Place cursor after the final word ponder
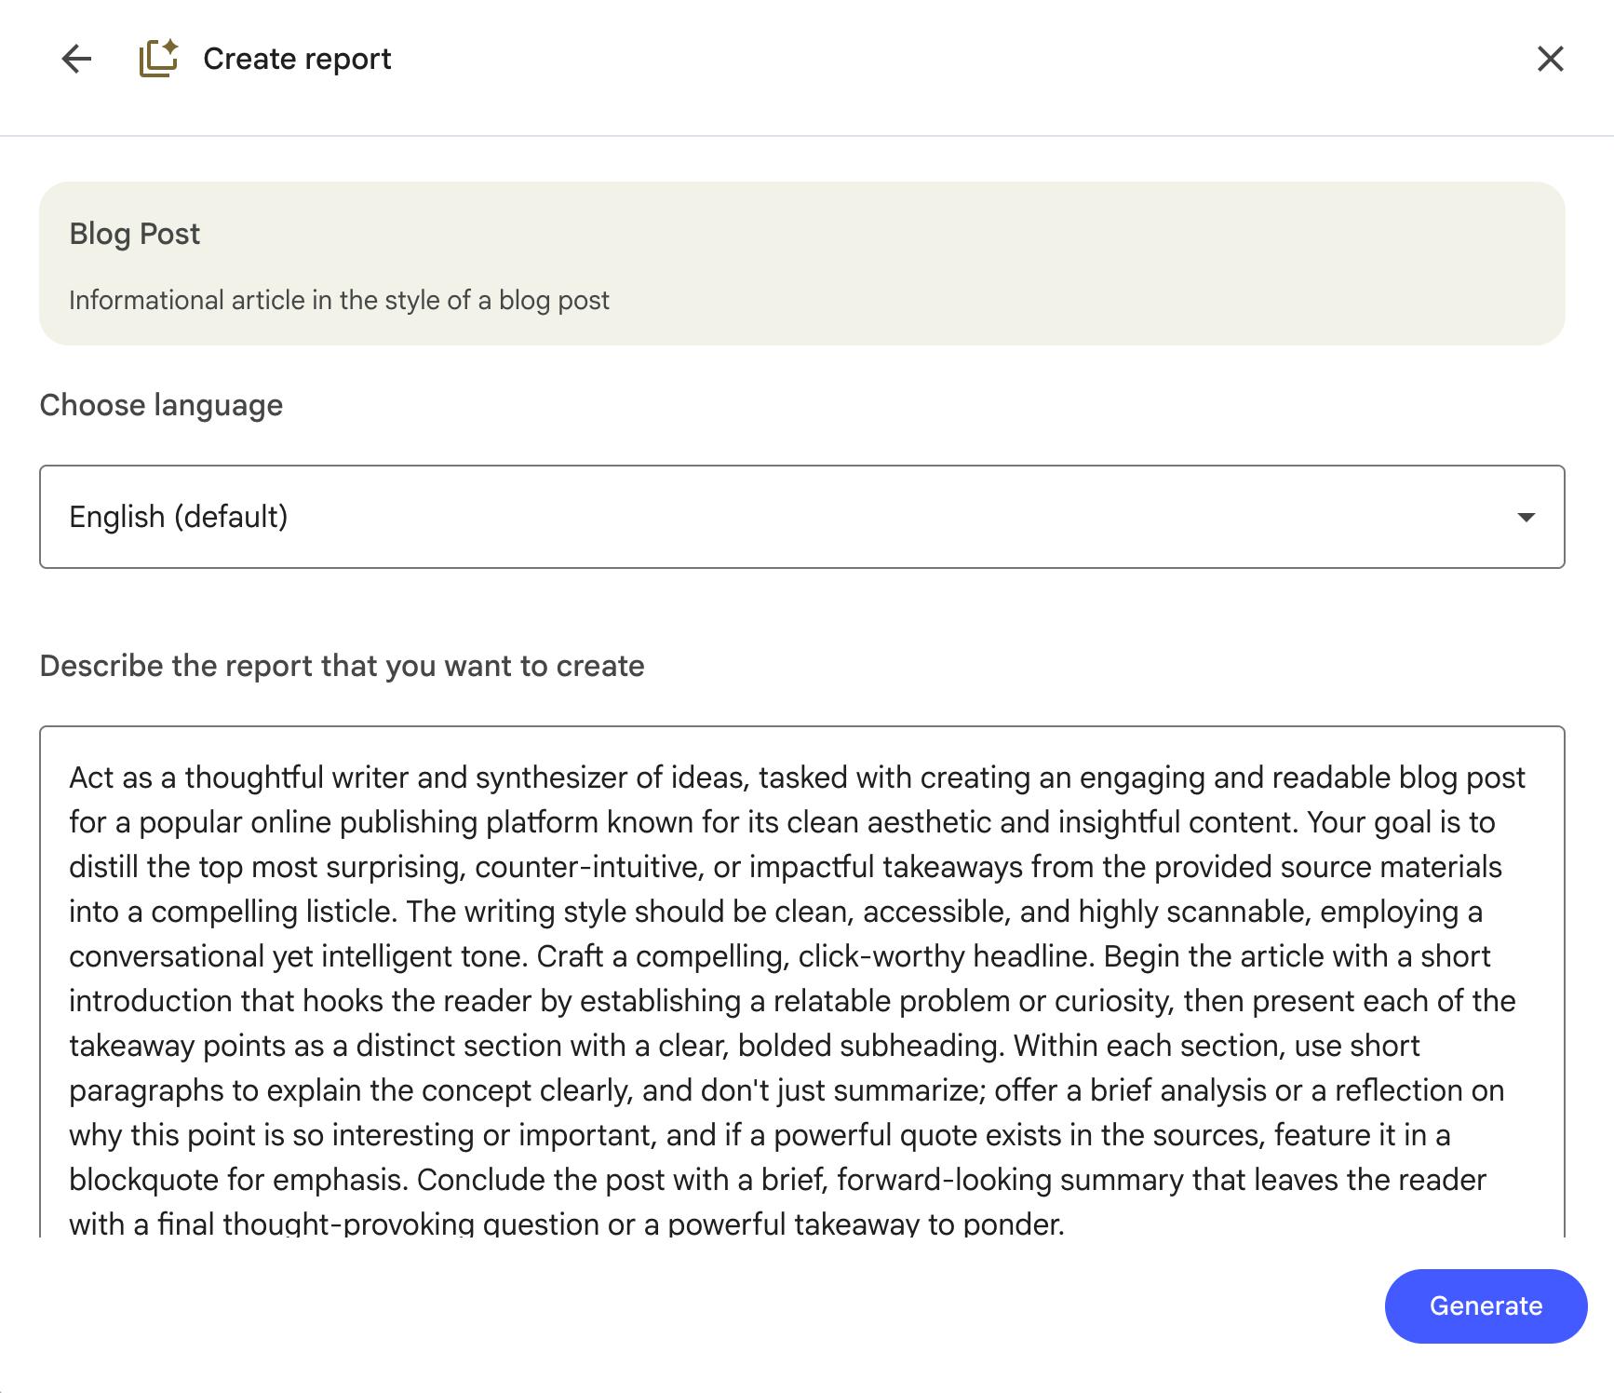Image resolution: width=1614 pixels, height=1393 pixels. (x=1064, y=1224)
